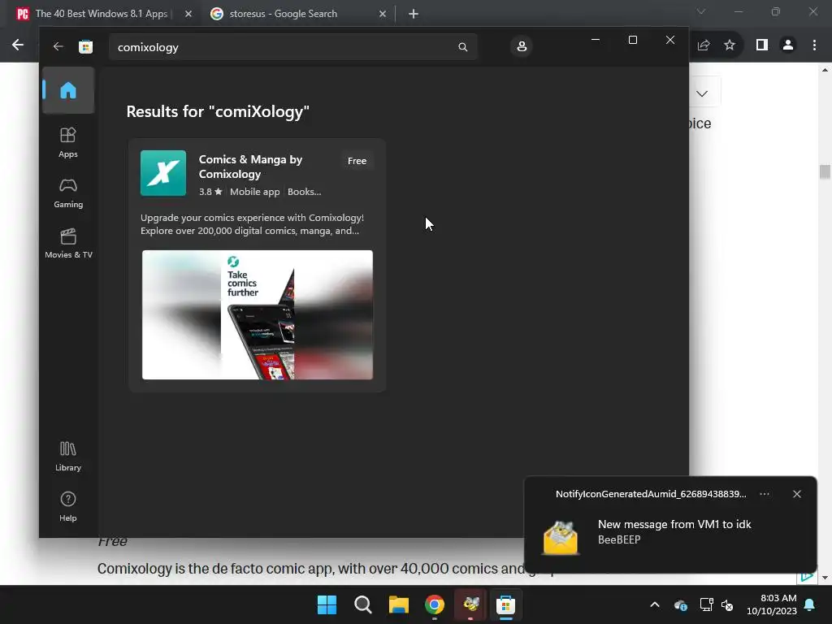
Task: Click the Microsoft Store logo icon
Action: pyautogui.click(x=85, y=46)
